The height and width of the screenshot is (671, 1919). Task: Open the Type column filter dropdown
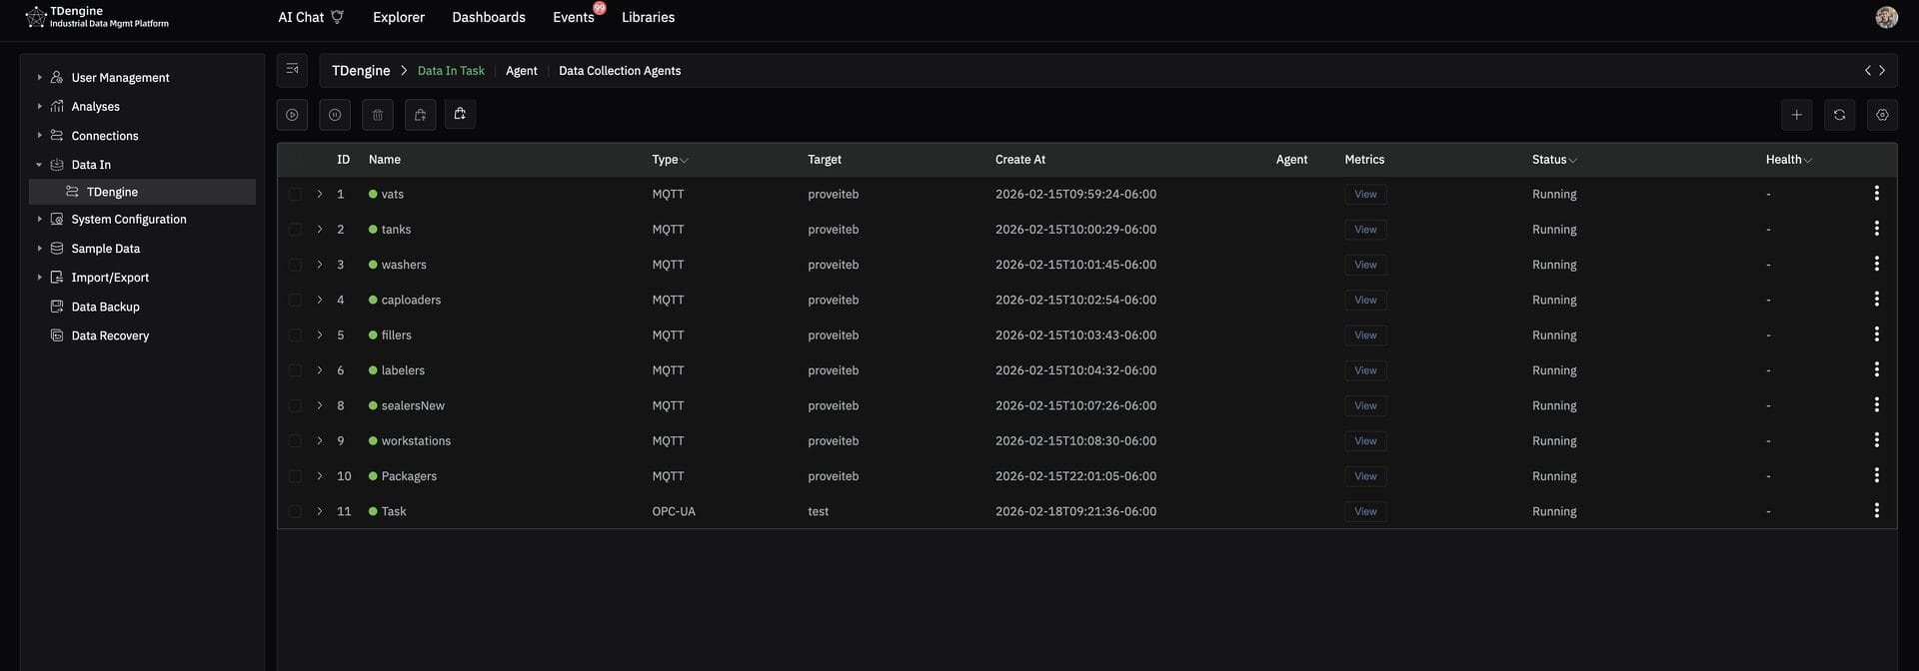click(684, 161)
